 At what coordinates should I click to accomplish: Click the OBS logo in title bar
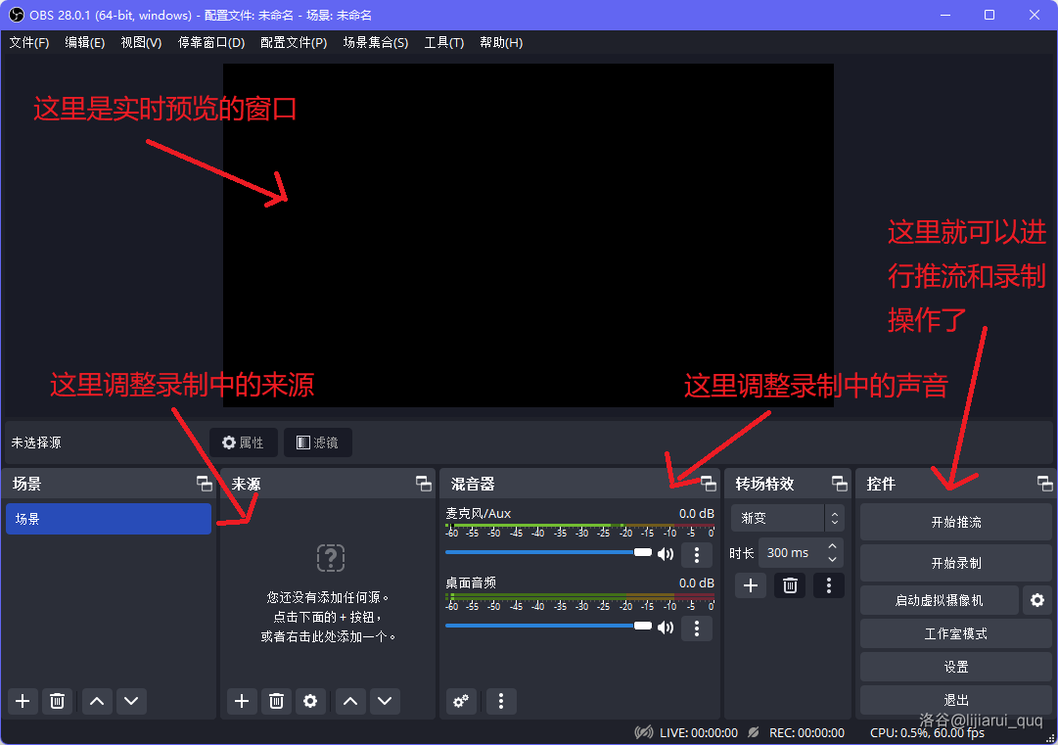(x=17, y=15)
